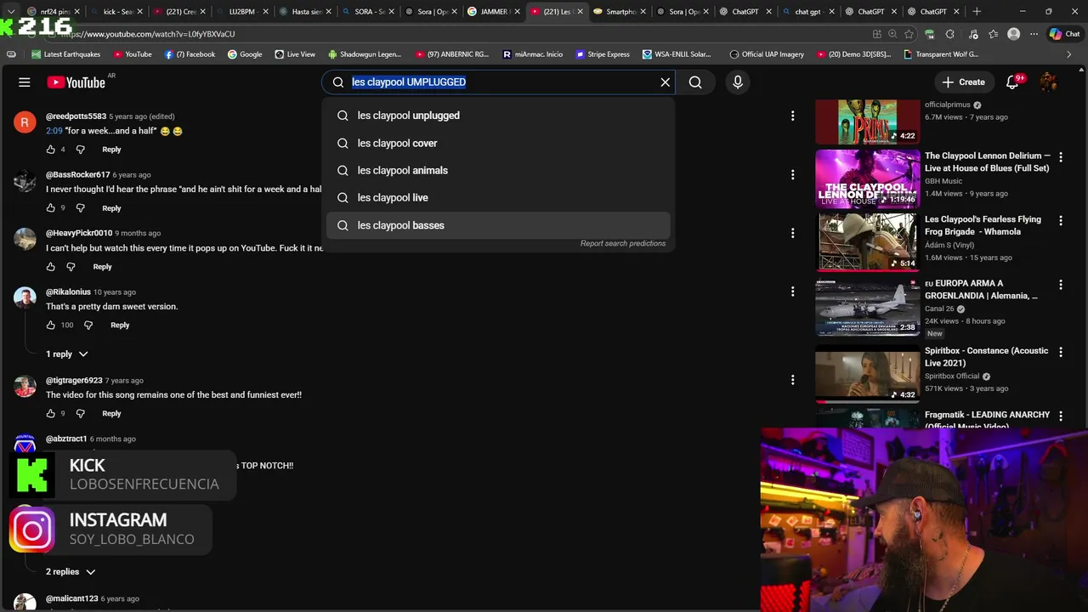1088x612 pixels.
Task: Click the Create button
Action: (x=964, y=82)
